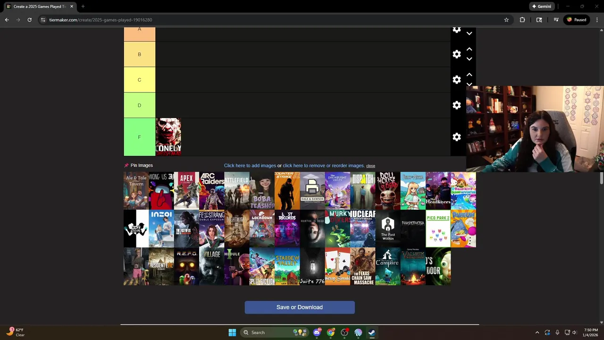Select the Suite 776 image
The image size is (604, 340).
pos(312,266)
